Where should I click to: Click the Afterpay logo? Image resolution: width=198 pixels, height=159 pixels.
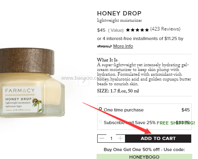click(104, 46)
